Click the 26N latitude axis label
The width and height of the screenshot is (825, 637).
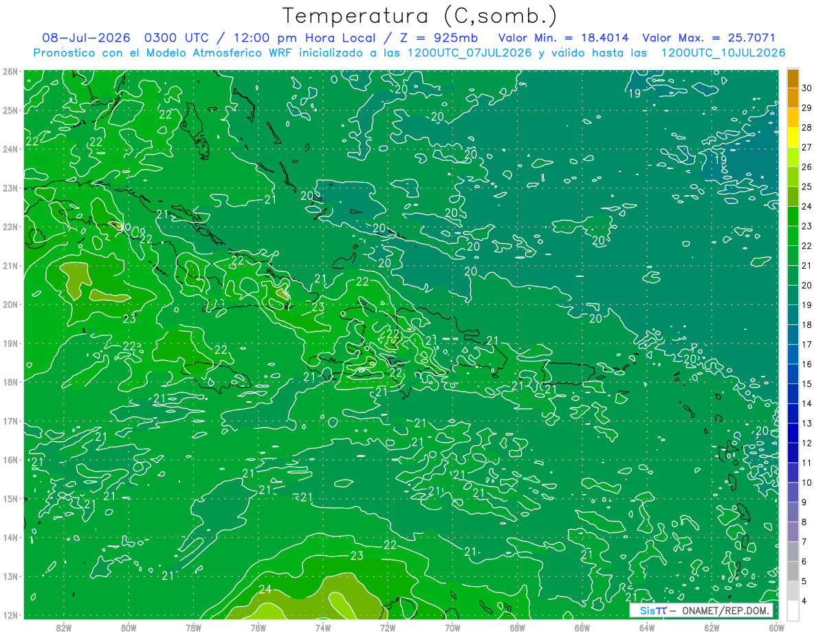point(10,71)
